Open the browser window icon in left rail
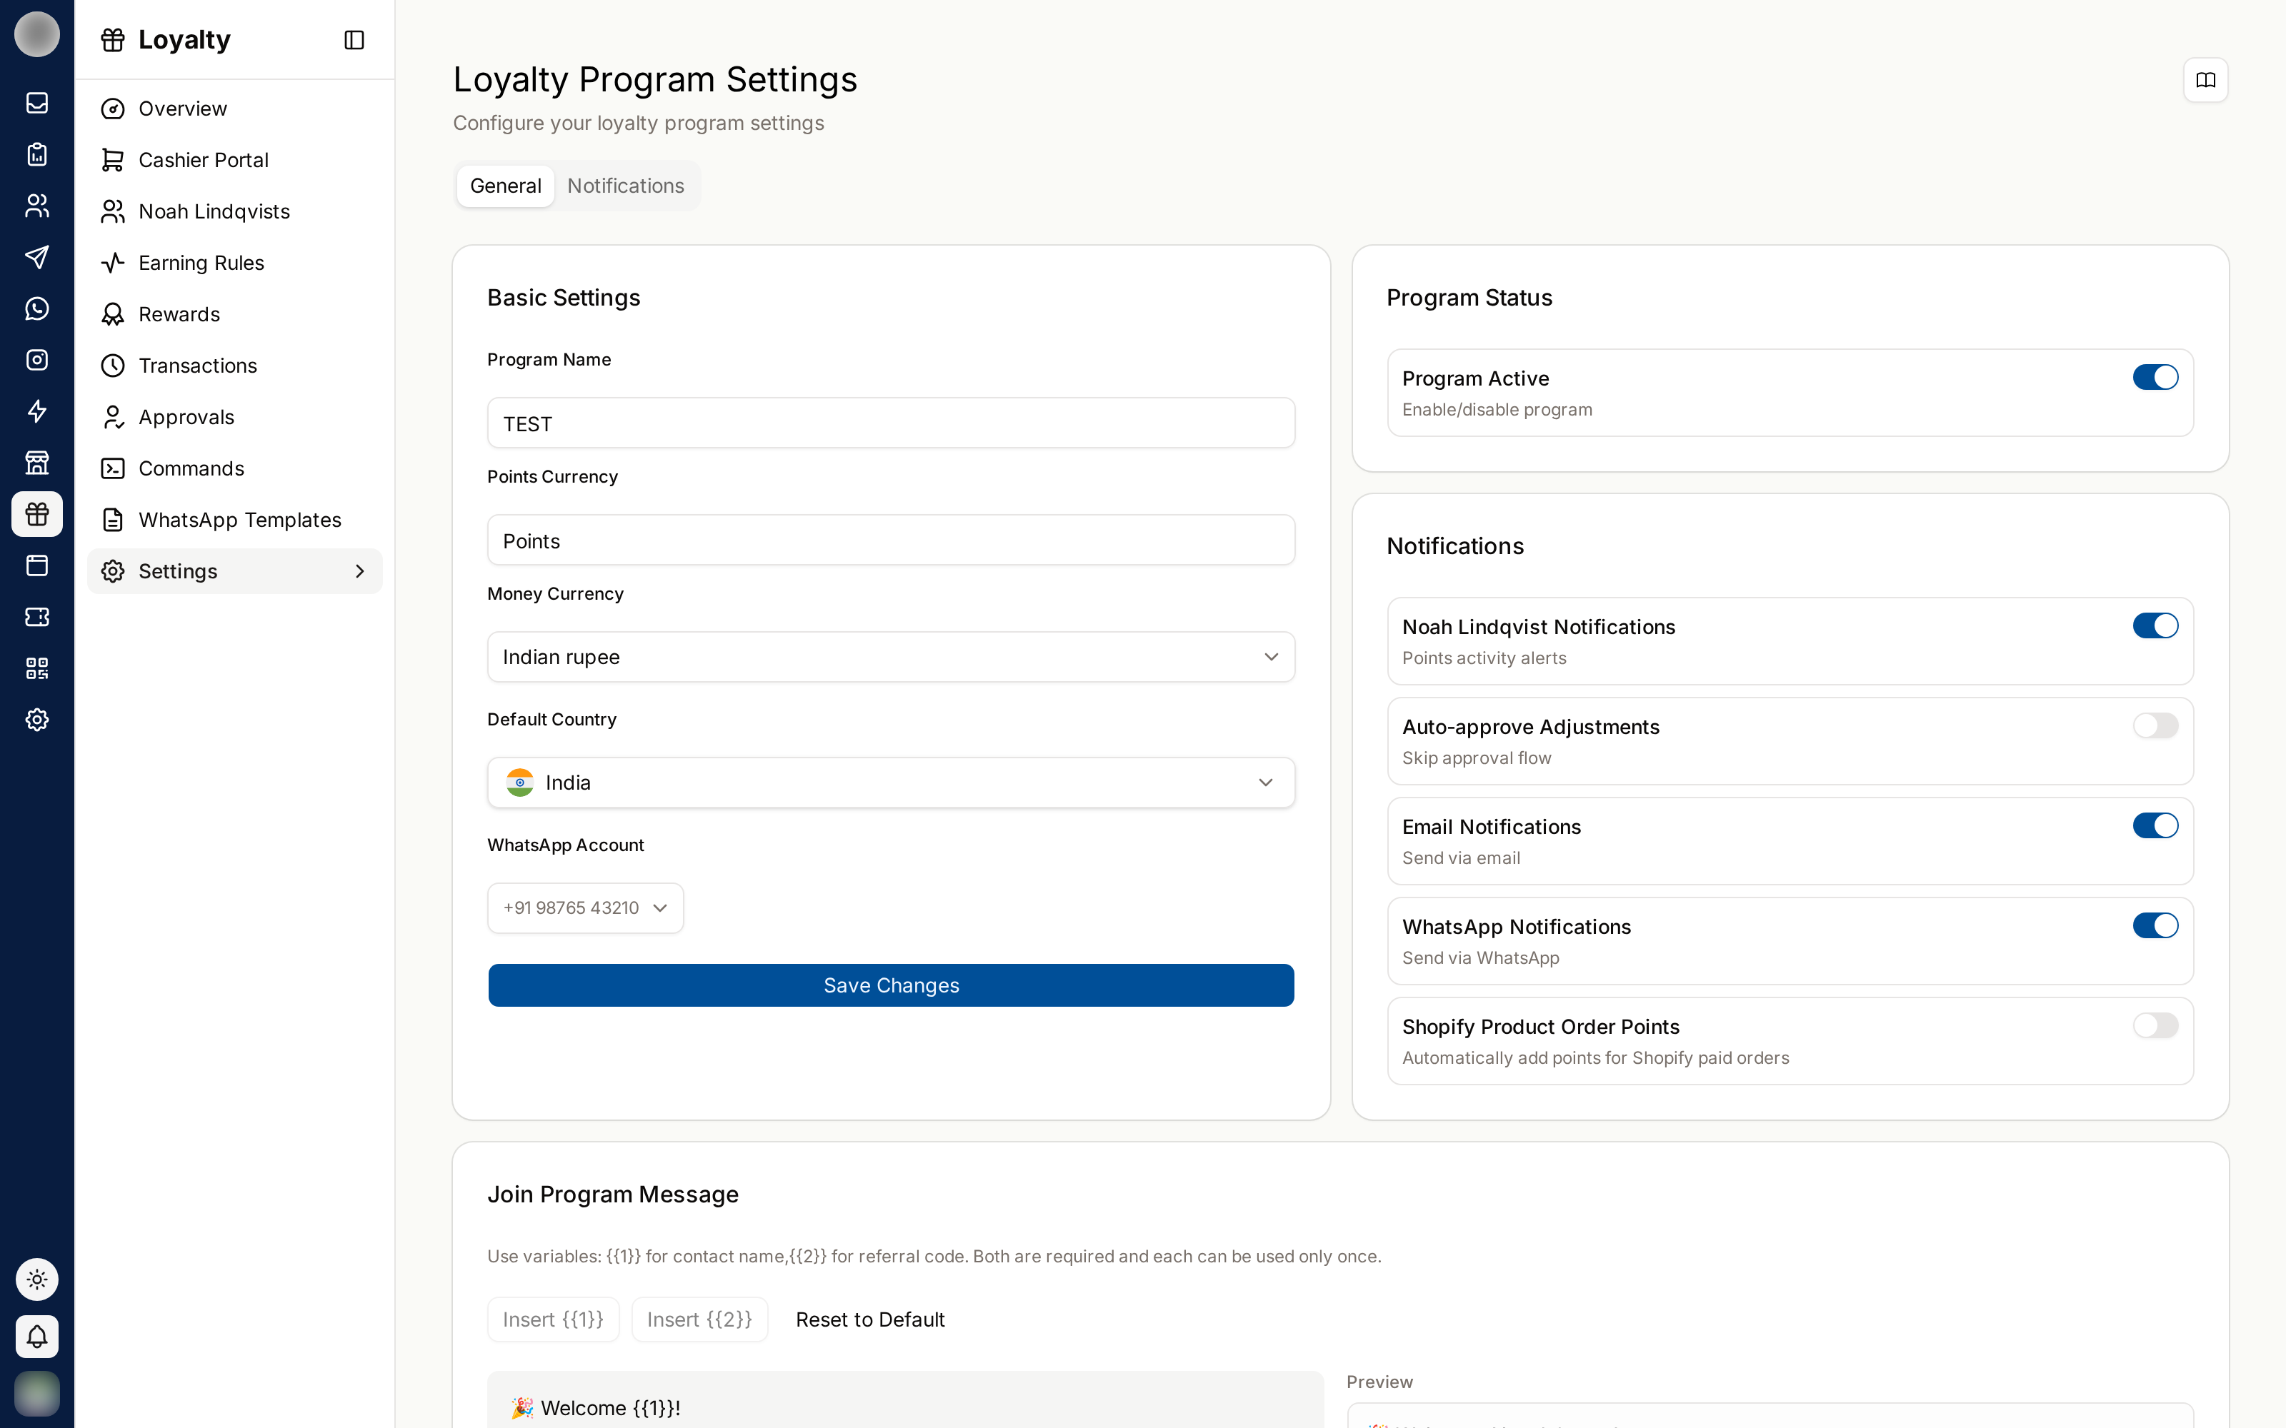Screen dimensions: 2286x1428 coord(37,565)
